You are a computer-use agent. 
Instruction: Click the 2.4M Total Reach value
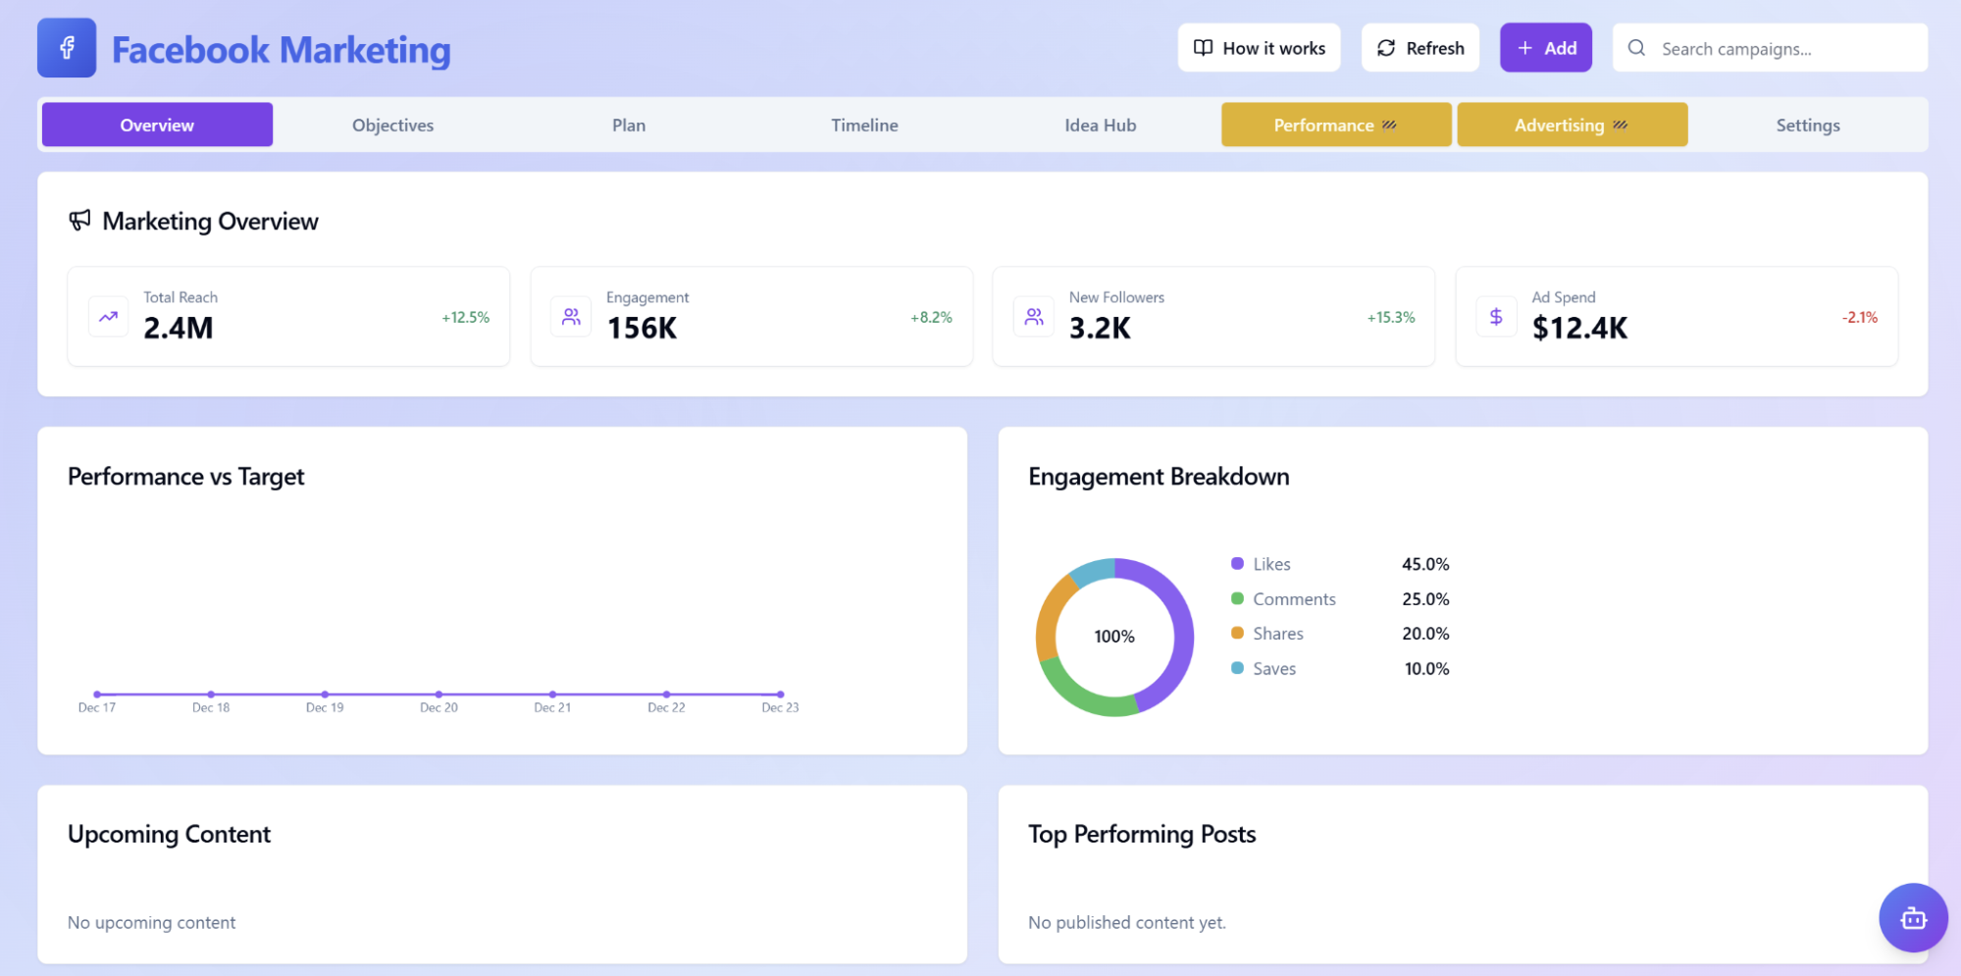point(178,328)
